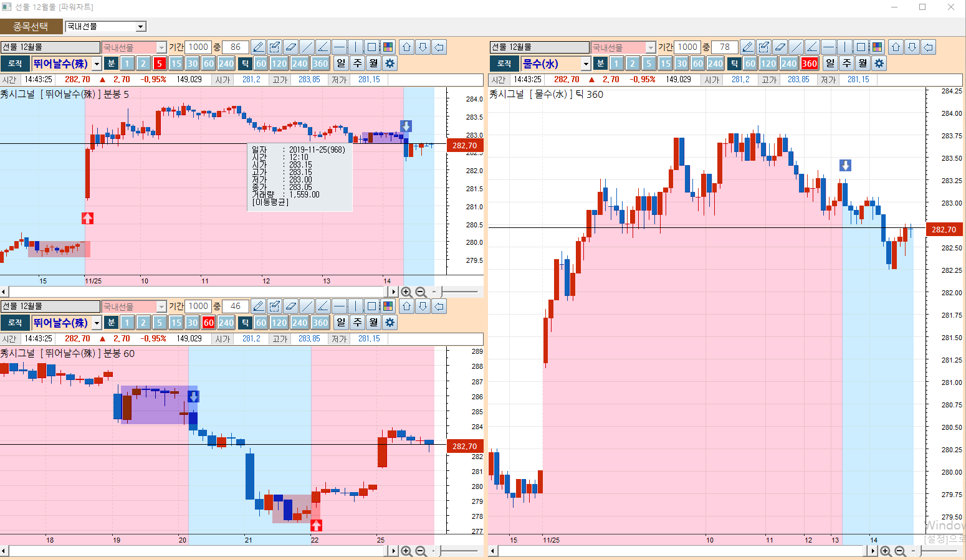The image size is (966, 560).
Task: Open the 물수(水) logic dropdown in the 틱 360 chart
Action: (586, 64)
